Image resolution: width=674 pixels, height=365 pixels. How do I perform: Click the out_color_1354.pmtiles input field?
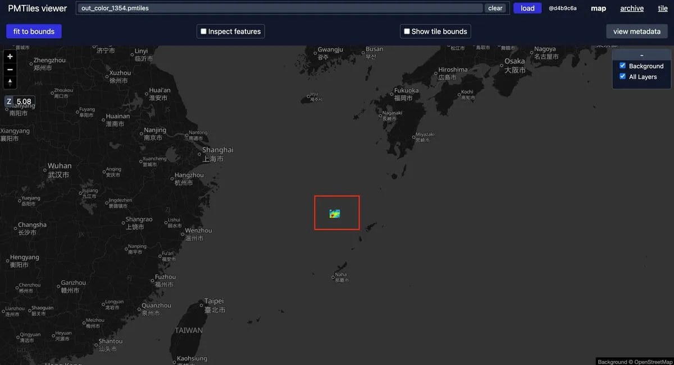(x=280, y=8)
